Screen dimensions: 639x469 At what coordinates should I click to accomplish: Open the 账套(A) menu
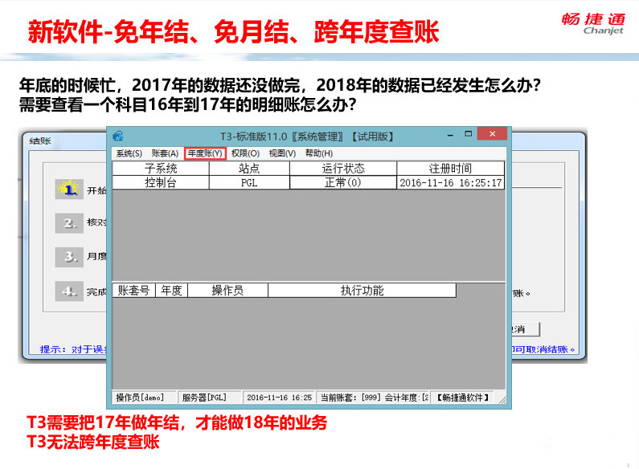tap(165, 153)
